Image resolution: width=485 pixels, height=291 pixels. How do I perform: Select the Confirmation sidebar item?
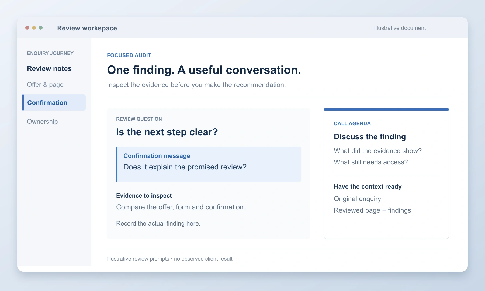(54, 102)
